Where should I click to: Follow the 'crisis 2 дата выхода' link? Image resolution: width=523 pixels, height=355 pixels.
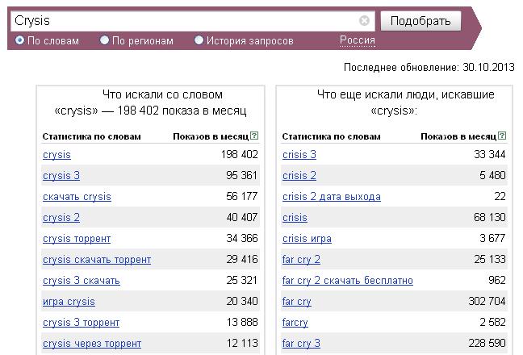click(x=332, y=197)
